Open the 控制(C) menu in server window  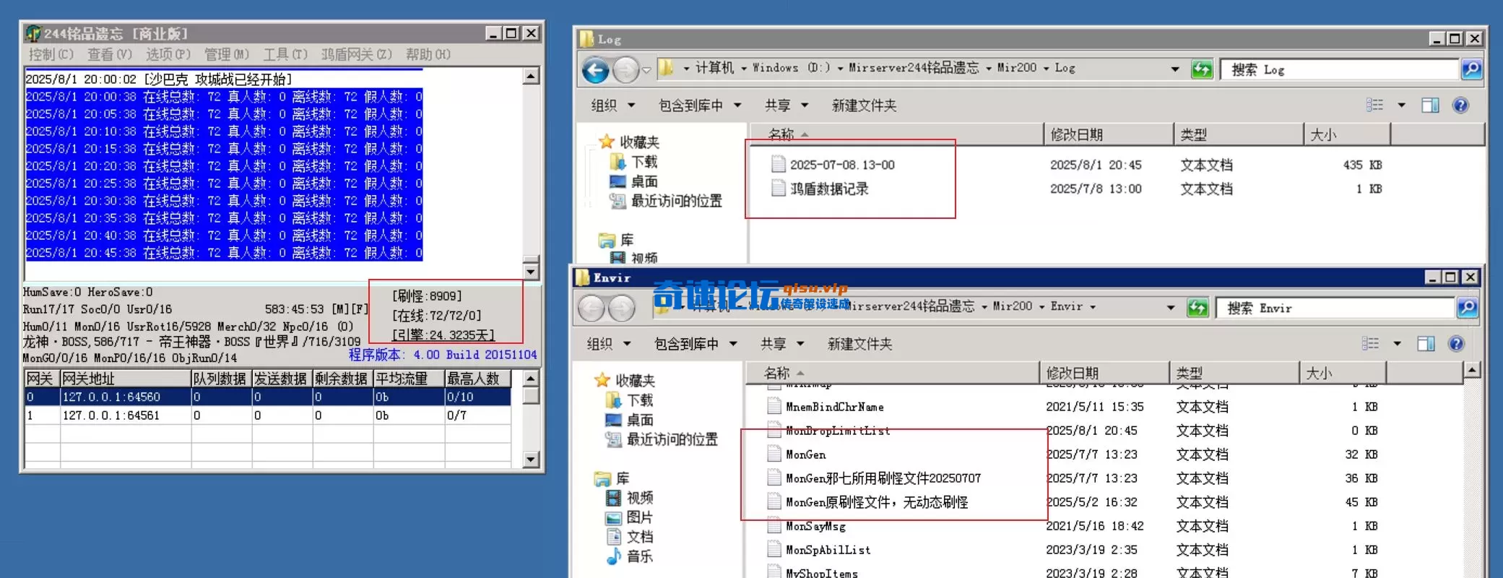51,54
